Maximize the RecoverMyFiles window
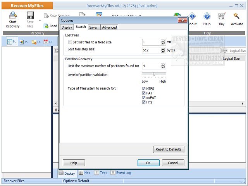 [x=236, y=6]
